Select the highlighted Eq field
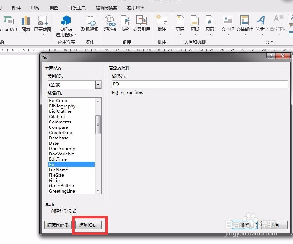 tap(72, 164)
